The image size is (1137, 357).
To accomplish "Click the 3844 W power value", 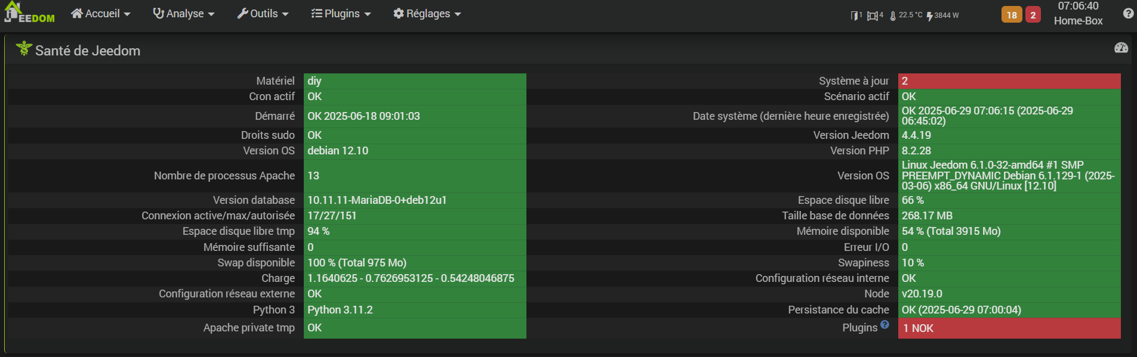I will click(x=947, y=15).
